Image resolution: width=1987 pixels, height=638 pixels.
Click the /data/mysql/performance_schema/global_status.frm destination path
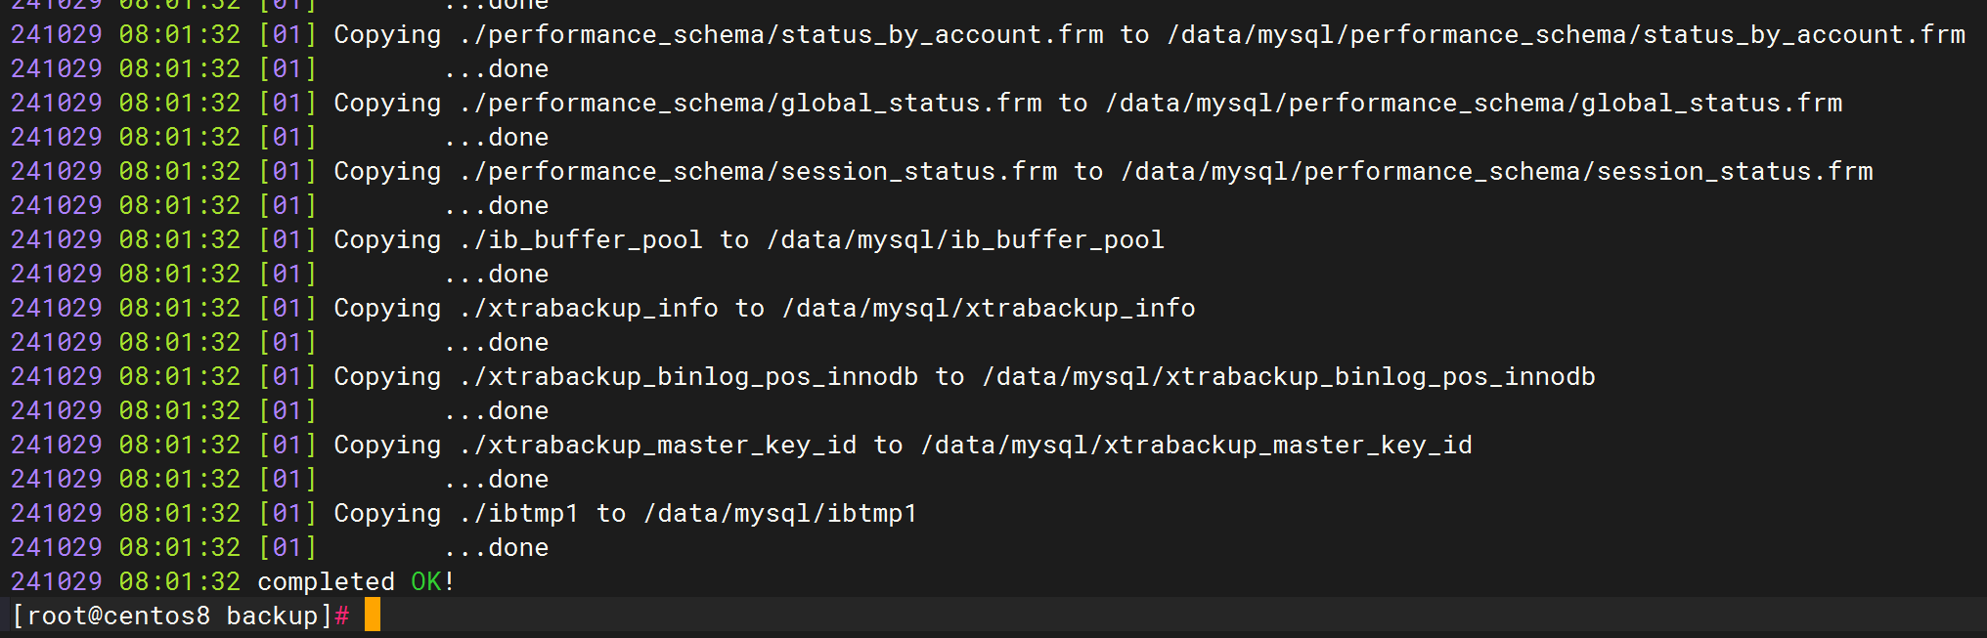(x=1474, y=103)
